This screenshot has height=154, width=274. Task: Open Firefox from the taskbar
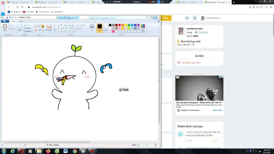[x=48, y=151]
